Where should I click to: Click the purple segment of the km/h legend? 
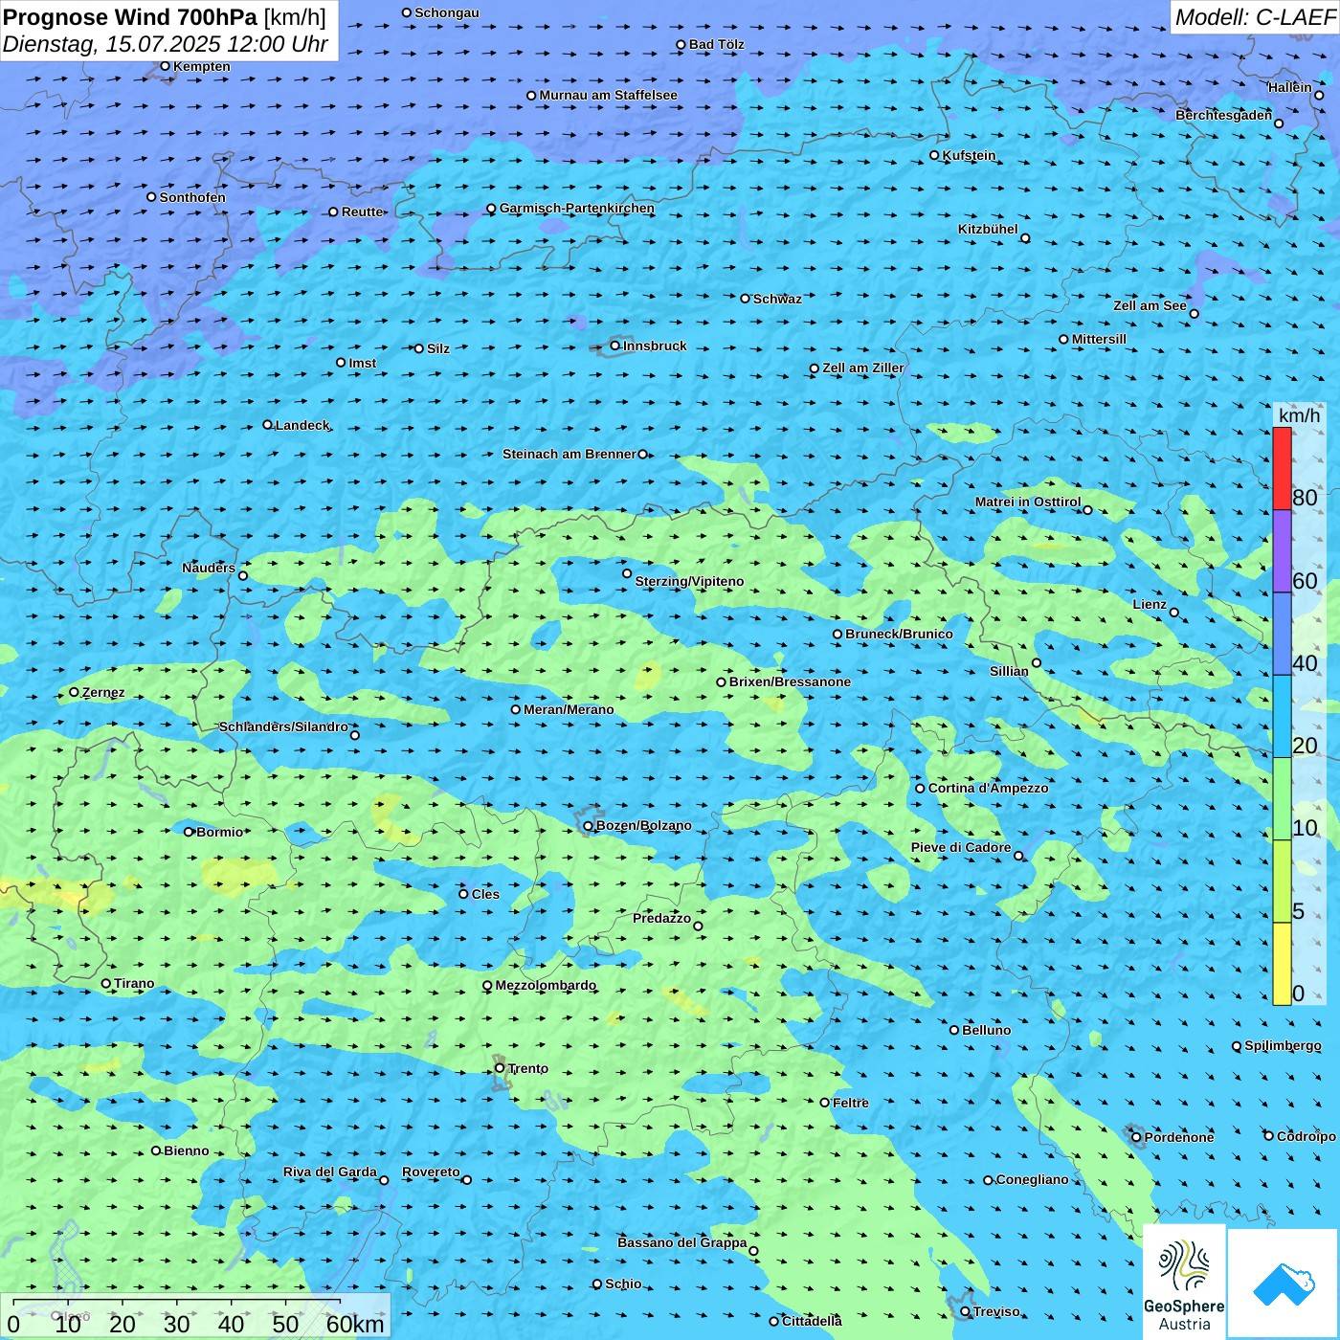point(1282,551)
